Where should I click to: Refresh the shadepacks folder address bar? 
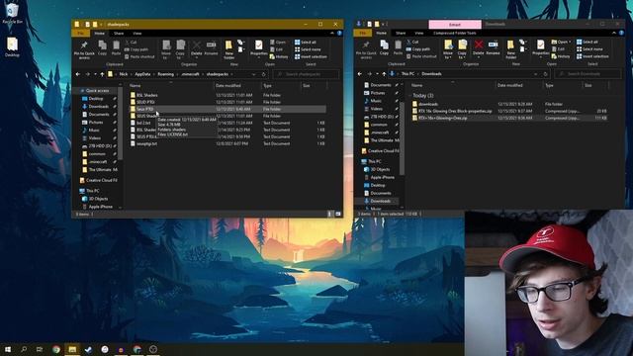coord(264,74)
